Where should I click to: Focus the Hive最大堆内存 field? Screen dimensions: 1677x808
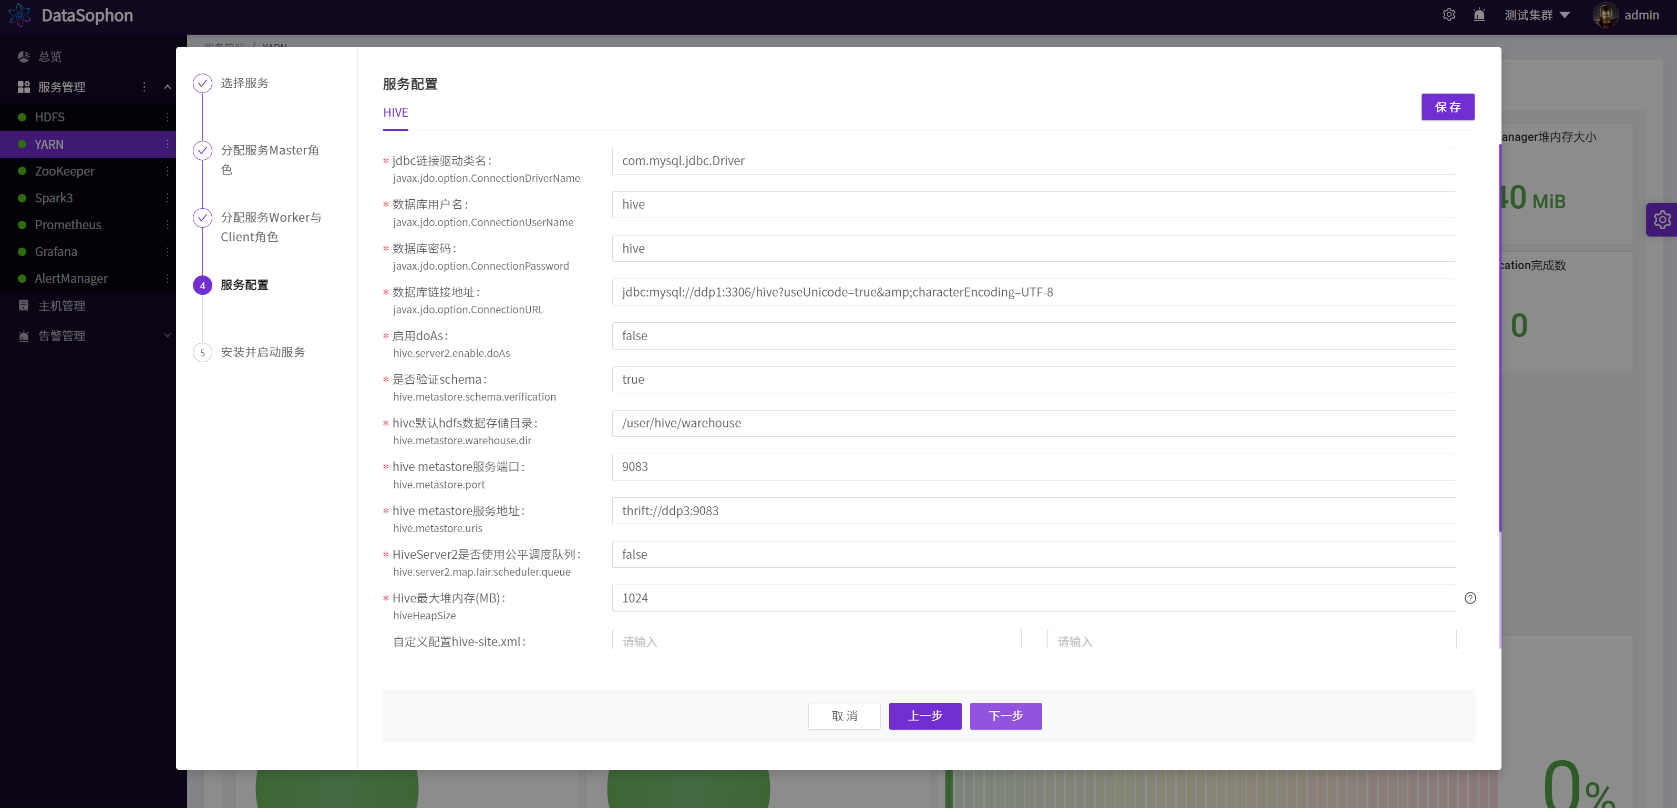click(1033, 598)
